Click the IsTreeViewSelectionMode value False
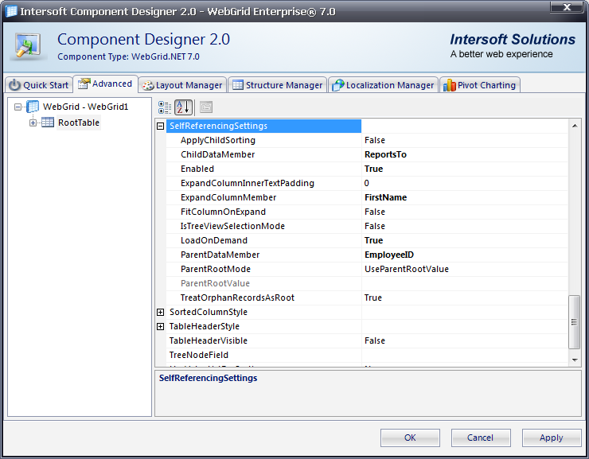 (375, 226)
